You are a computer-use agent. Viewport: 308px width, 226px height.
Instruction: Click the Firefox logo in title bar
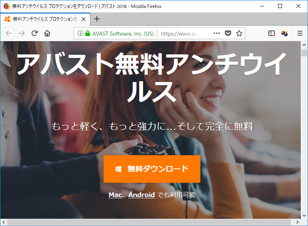(6, 6)
